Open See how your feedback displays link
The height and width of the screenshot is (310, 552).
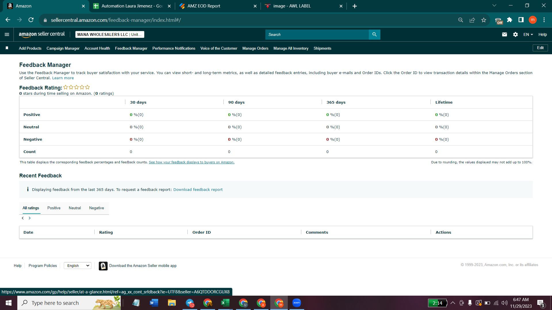[191, 162]
